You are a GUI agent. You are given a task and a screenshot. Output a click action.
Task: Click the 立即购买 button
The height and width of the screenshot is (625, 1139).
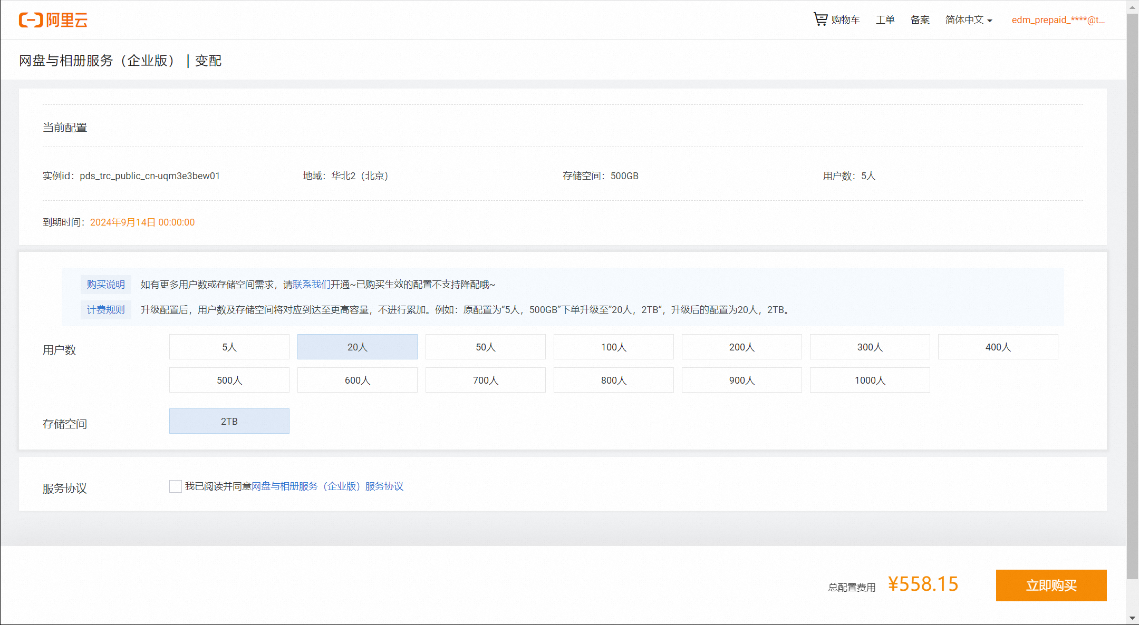pyautogui.click(x=1051, y=585)
